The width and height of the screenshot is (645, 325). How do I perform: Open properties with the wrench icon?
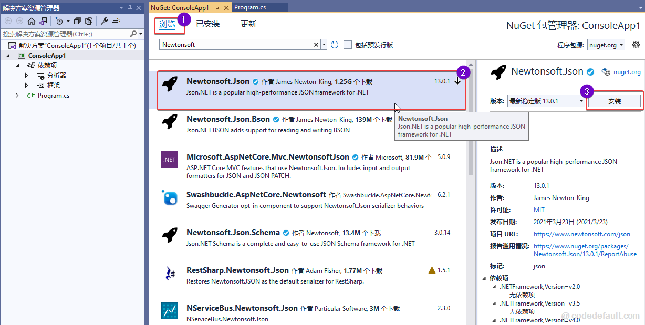point(104,21)
